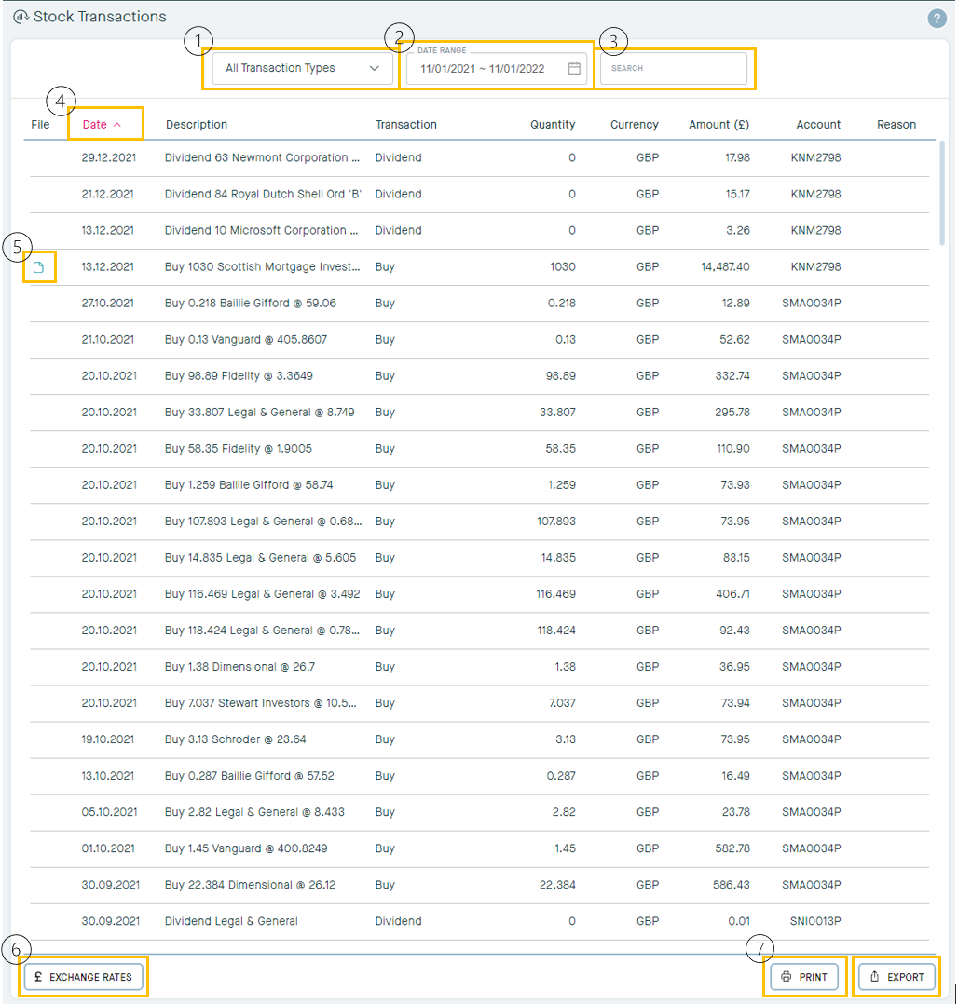Sort by Account column header

pyautogui.click(x=818, y=125)
